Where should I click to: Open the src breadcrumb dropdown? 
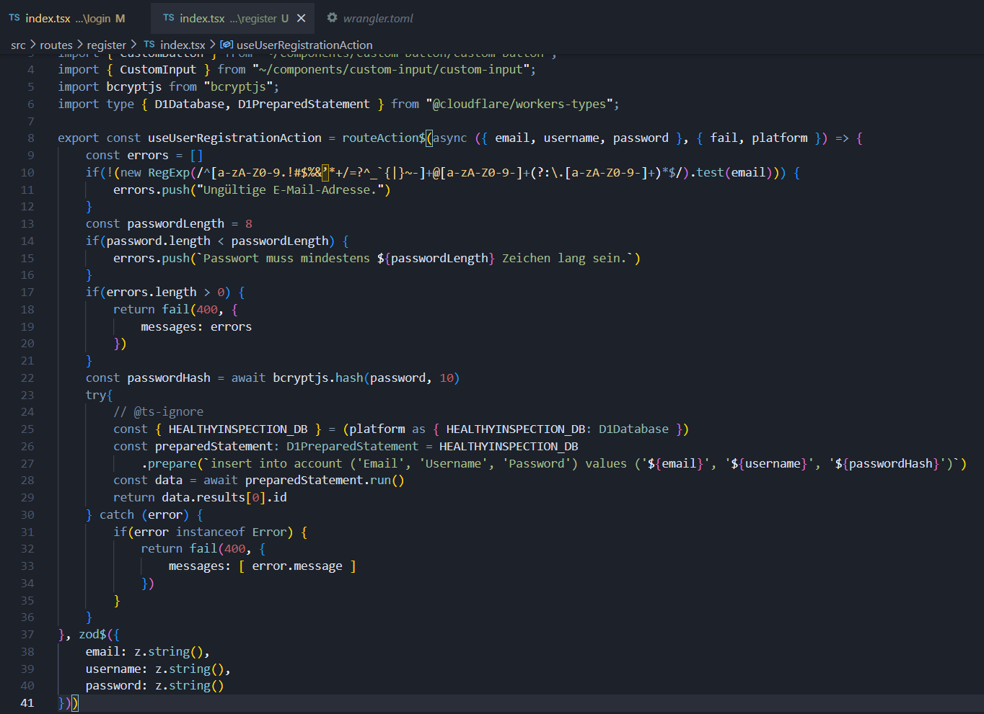(18, 45)
